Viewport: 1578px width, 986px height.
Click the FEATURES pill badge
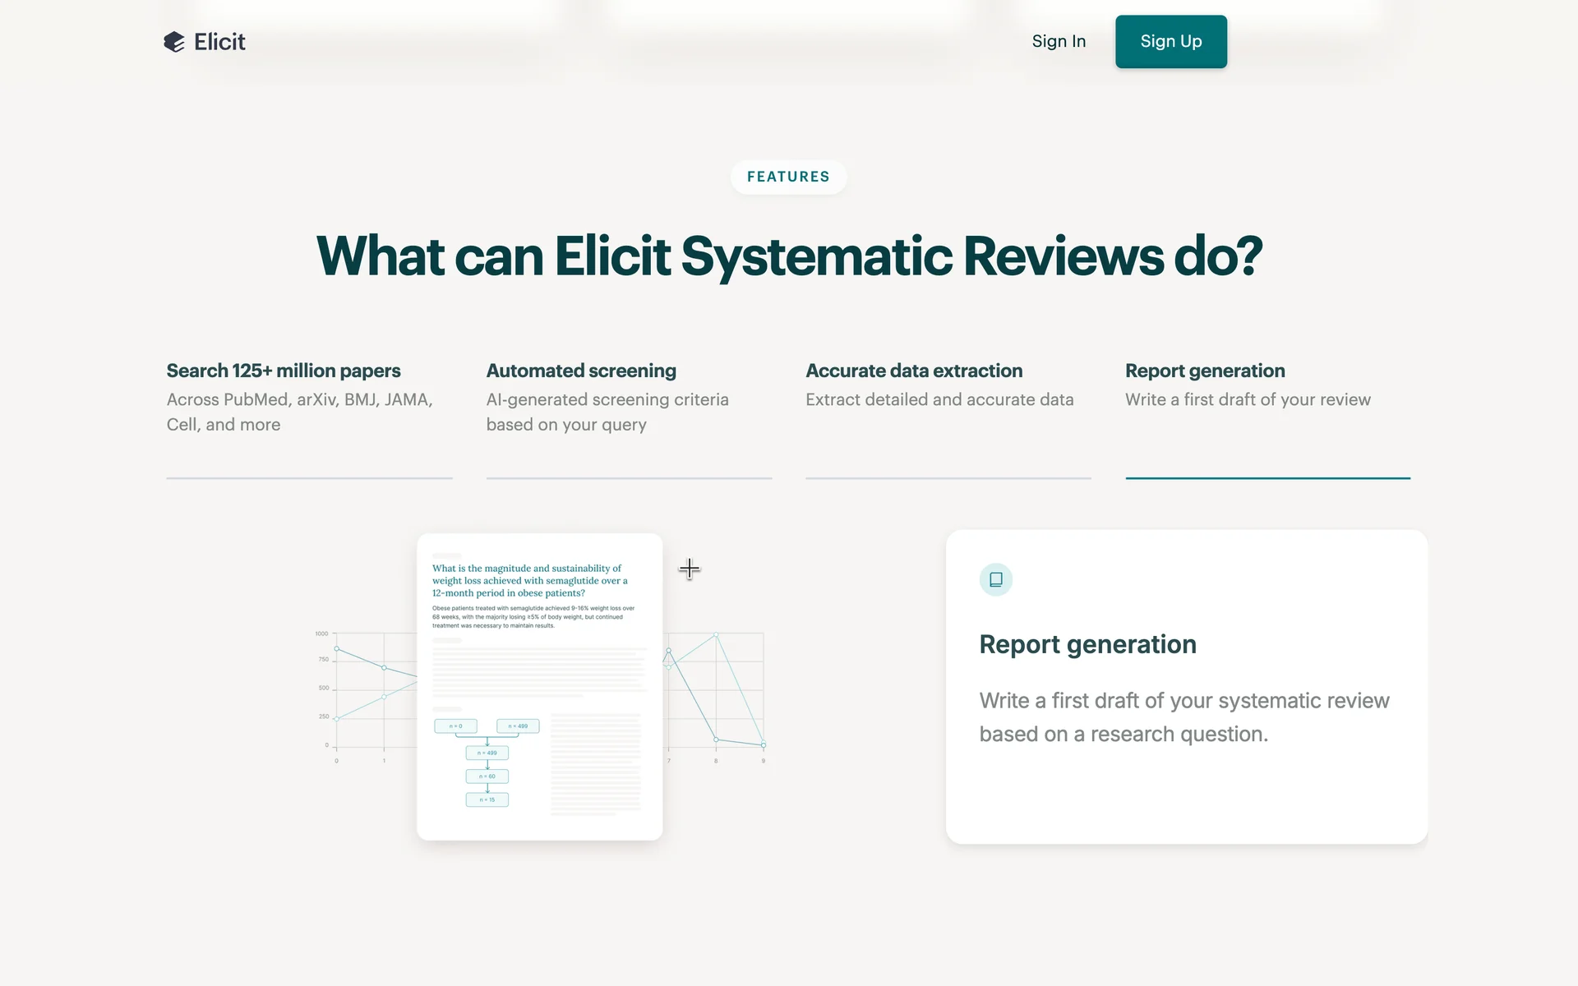point(787,177)
